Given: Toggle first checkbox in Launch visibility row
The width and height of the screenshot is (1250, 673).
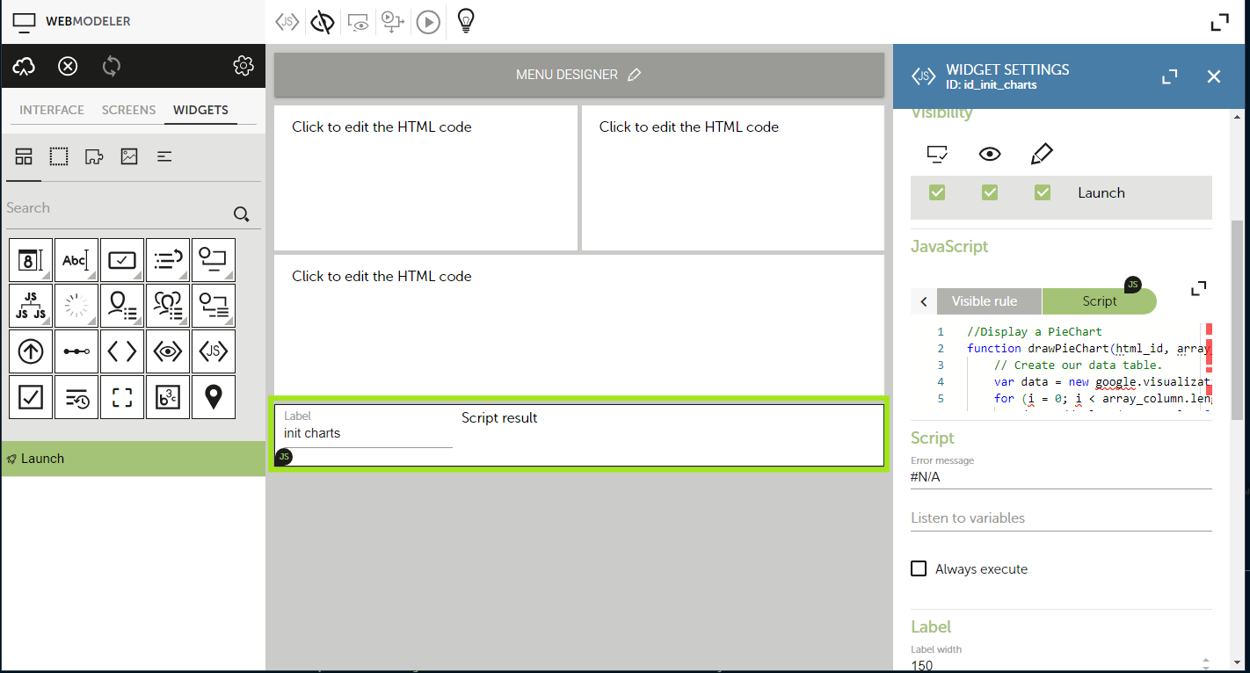Looking at the screenshot, I should click(937, 192).
